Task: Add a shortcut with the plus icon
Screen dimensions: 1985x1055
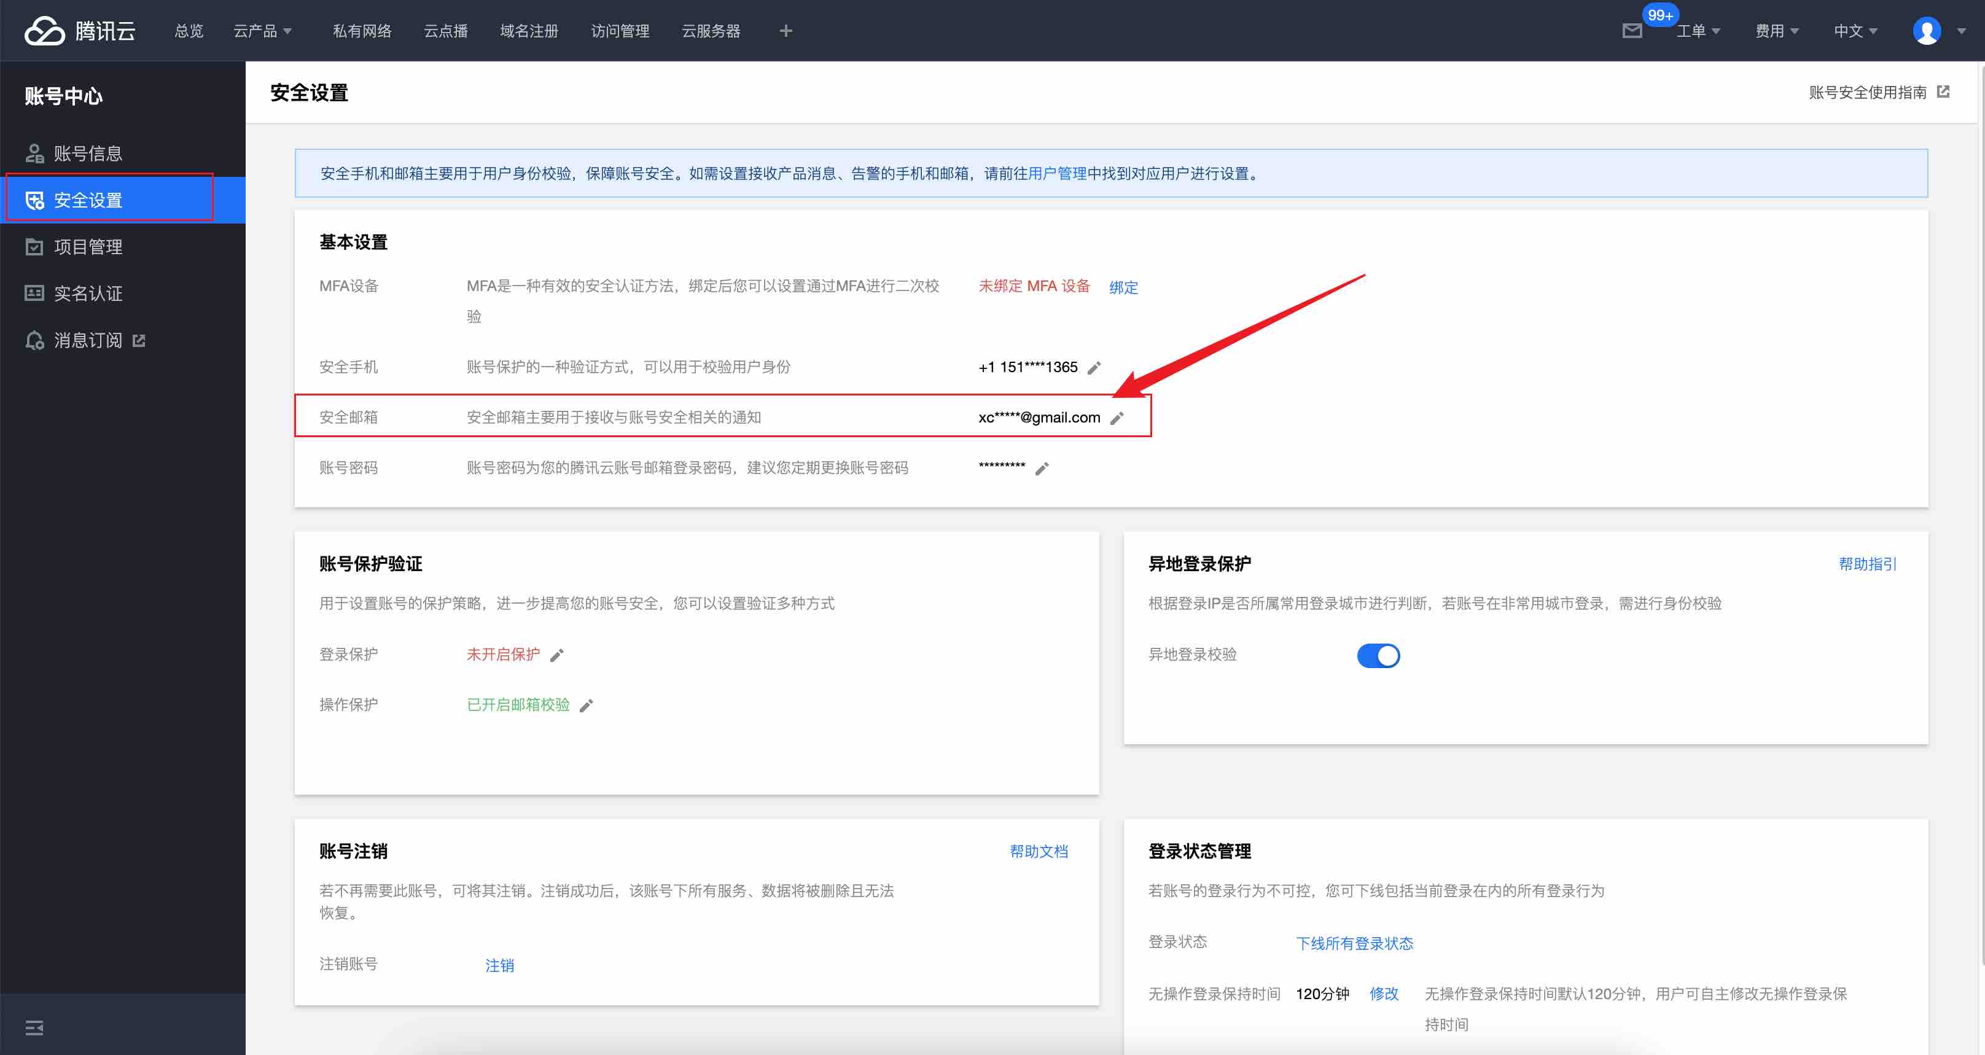Action: pyautogui.click(x=785, y=31)
